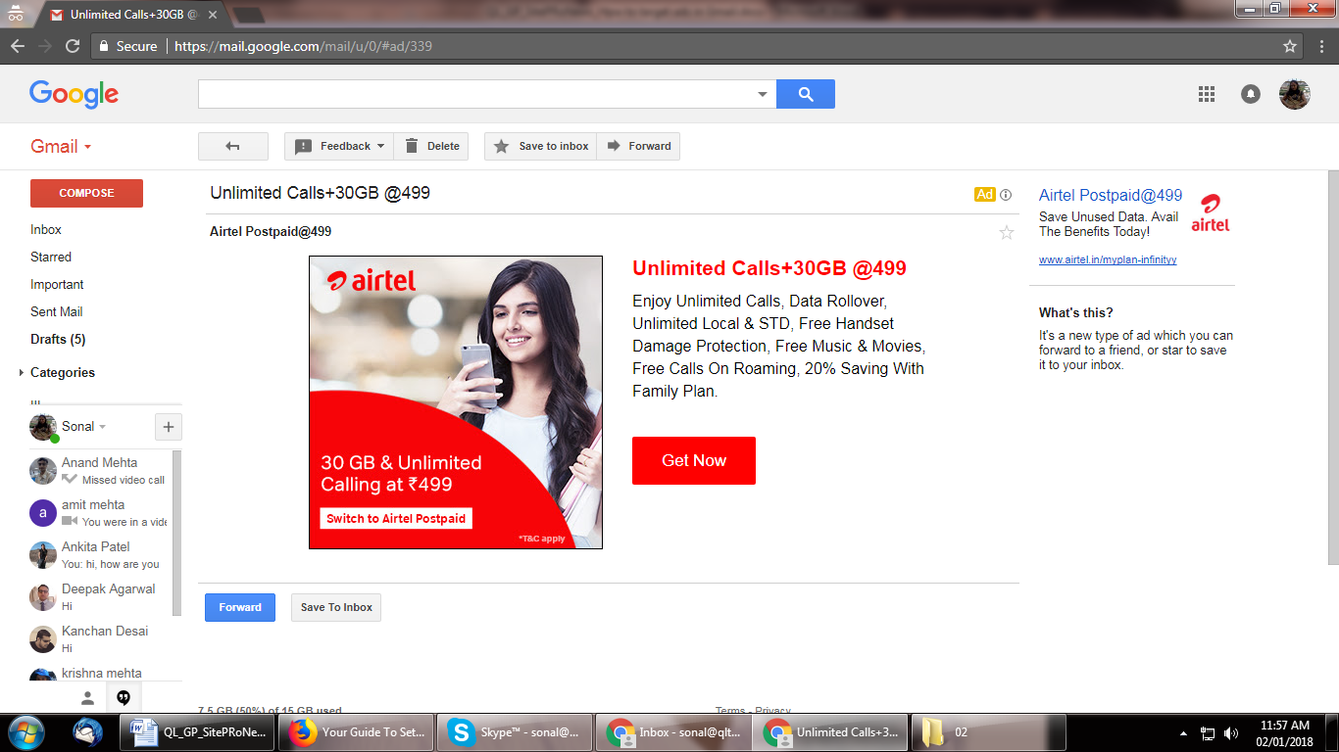
Task: Click the Chrome address bar URL
Action: [303, 46]
